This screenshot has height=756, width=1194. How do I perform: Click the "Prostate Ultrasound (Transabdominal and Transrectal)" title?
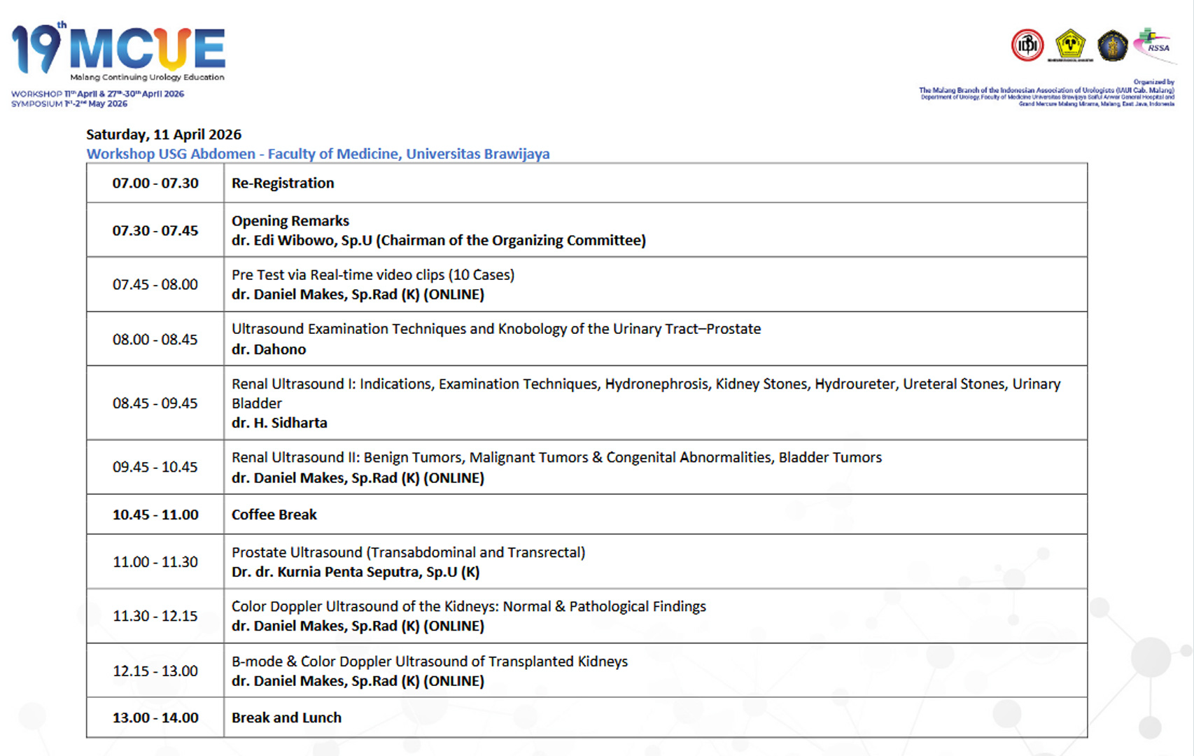[x=408, y=552]
